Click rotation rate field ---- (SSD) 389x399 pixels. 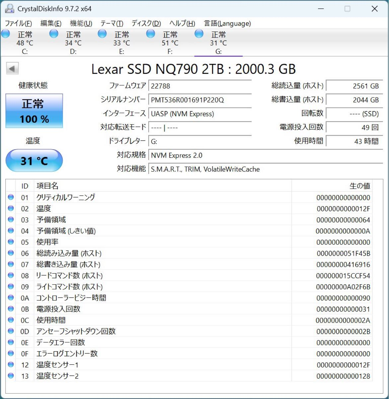point(355,114)
